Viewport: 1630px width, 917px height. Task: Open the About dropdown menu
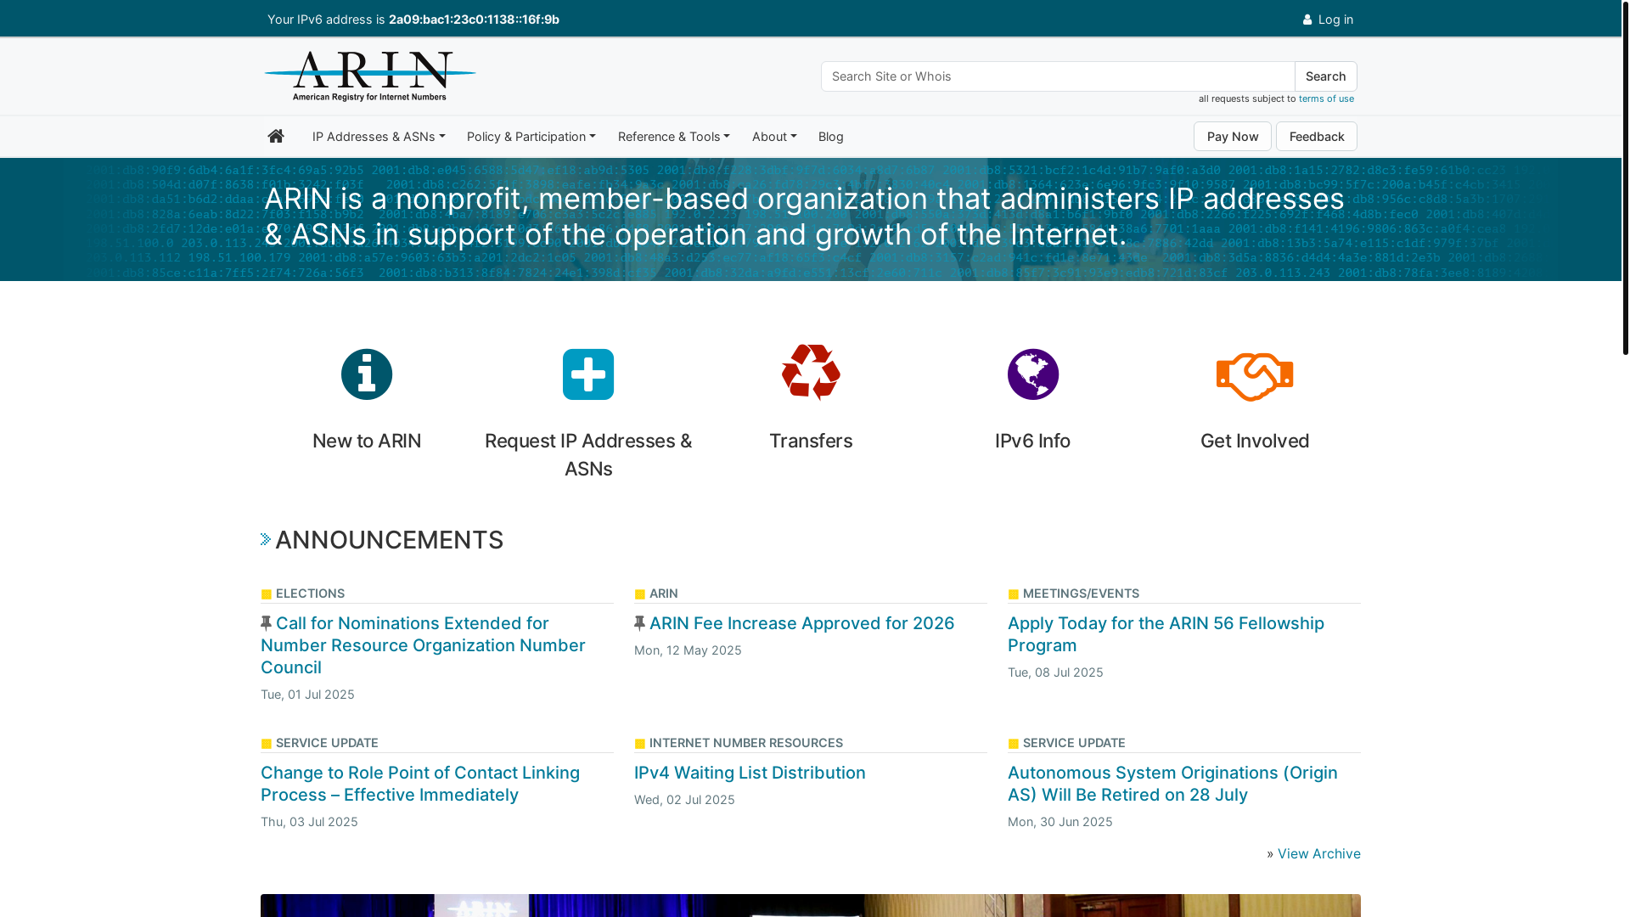click(774, 137)
